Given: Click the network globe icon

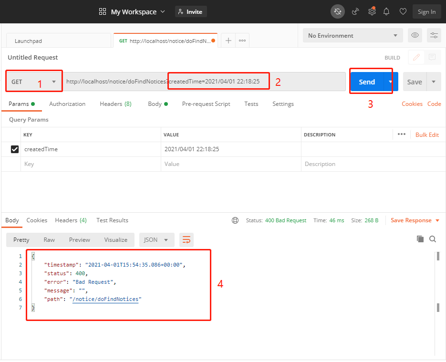Looking at the screenshot, I should pyautogui.click(x=235, y=220).
